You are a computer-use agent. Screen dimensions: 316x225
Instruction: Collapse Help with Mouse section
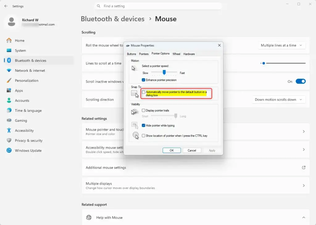click(x=304, y=217)
